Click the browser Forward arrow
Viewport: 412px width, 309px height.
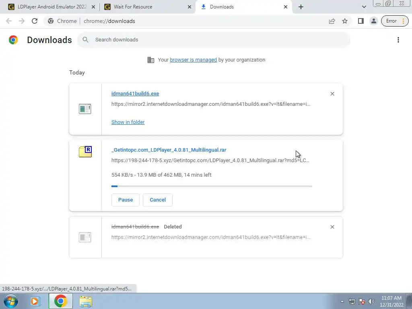[x=22, y=21]
